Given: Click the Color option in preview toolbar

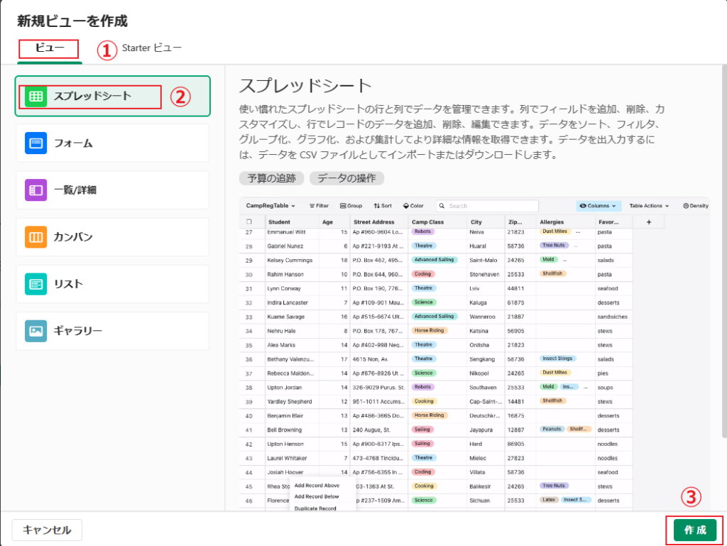Looking at the screenshot, I should coord(413,206).
